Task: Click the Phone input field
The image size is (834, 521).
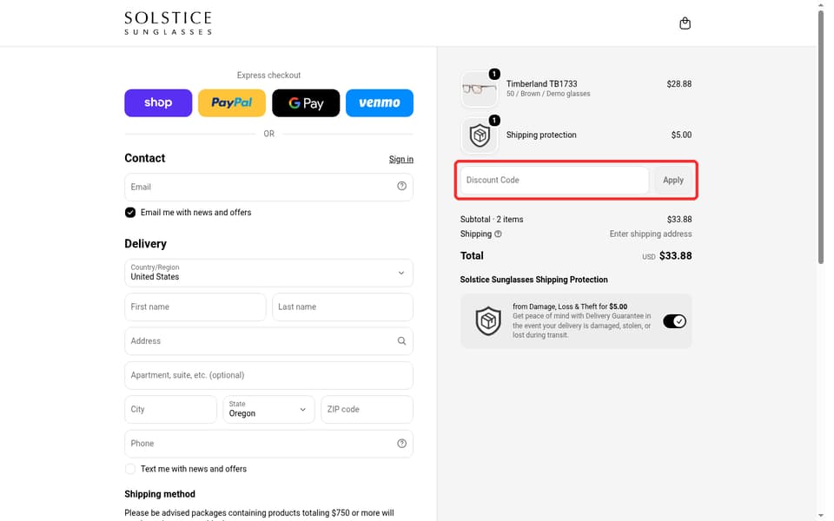Action: pos(268,444)
